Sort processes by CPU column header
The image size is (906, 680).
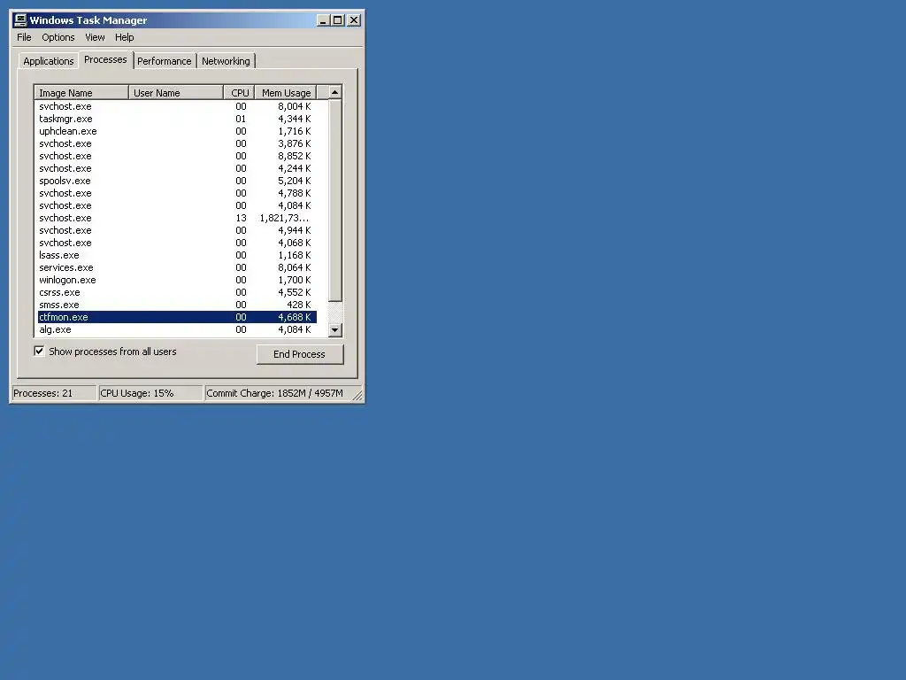(x=239, y=92)
